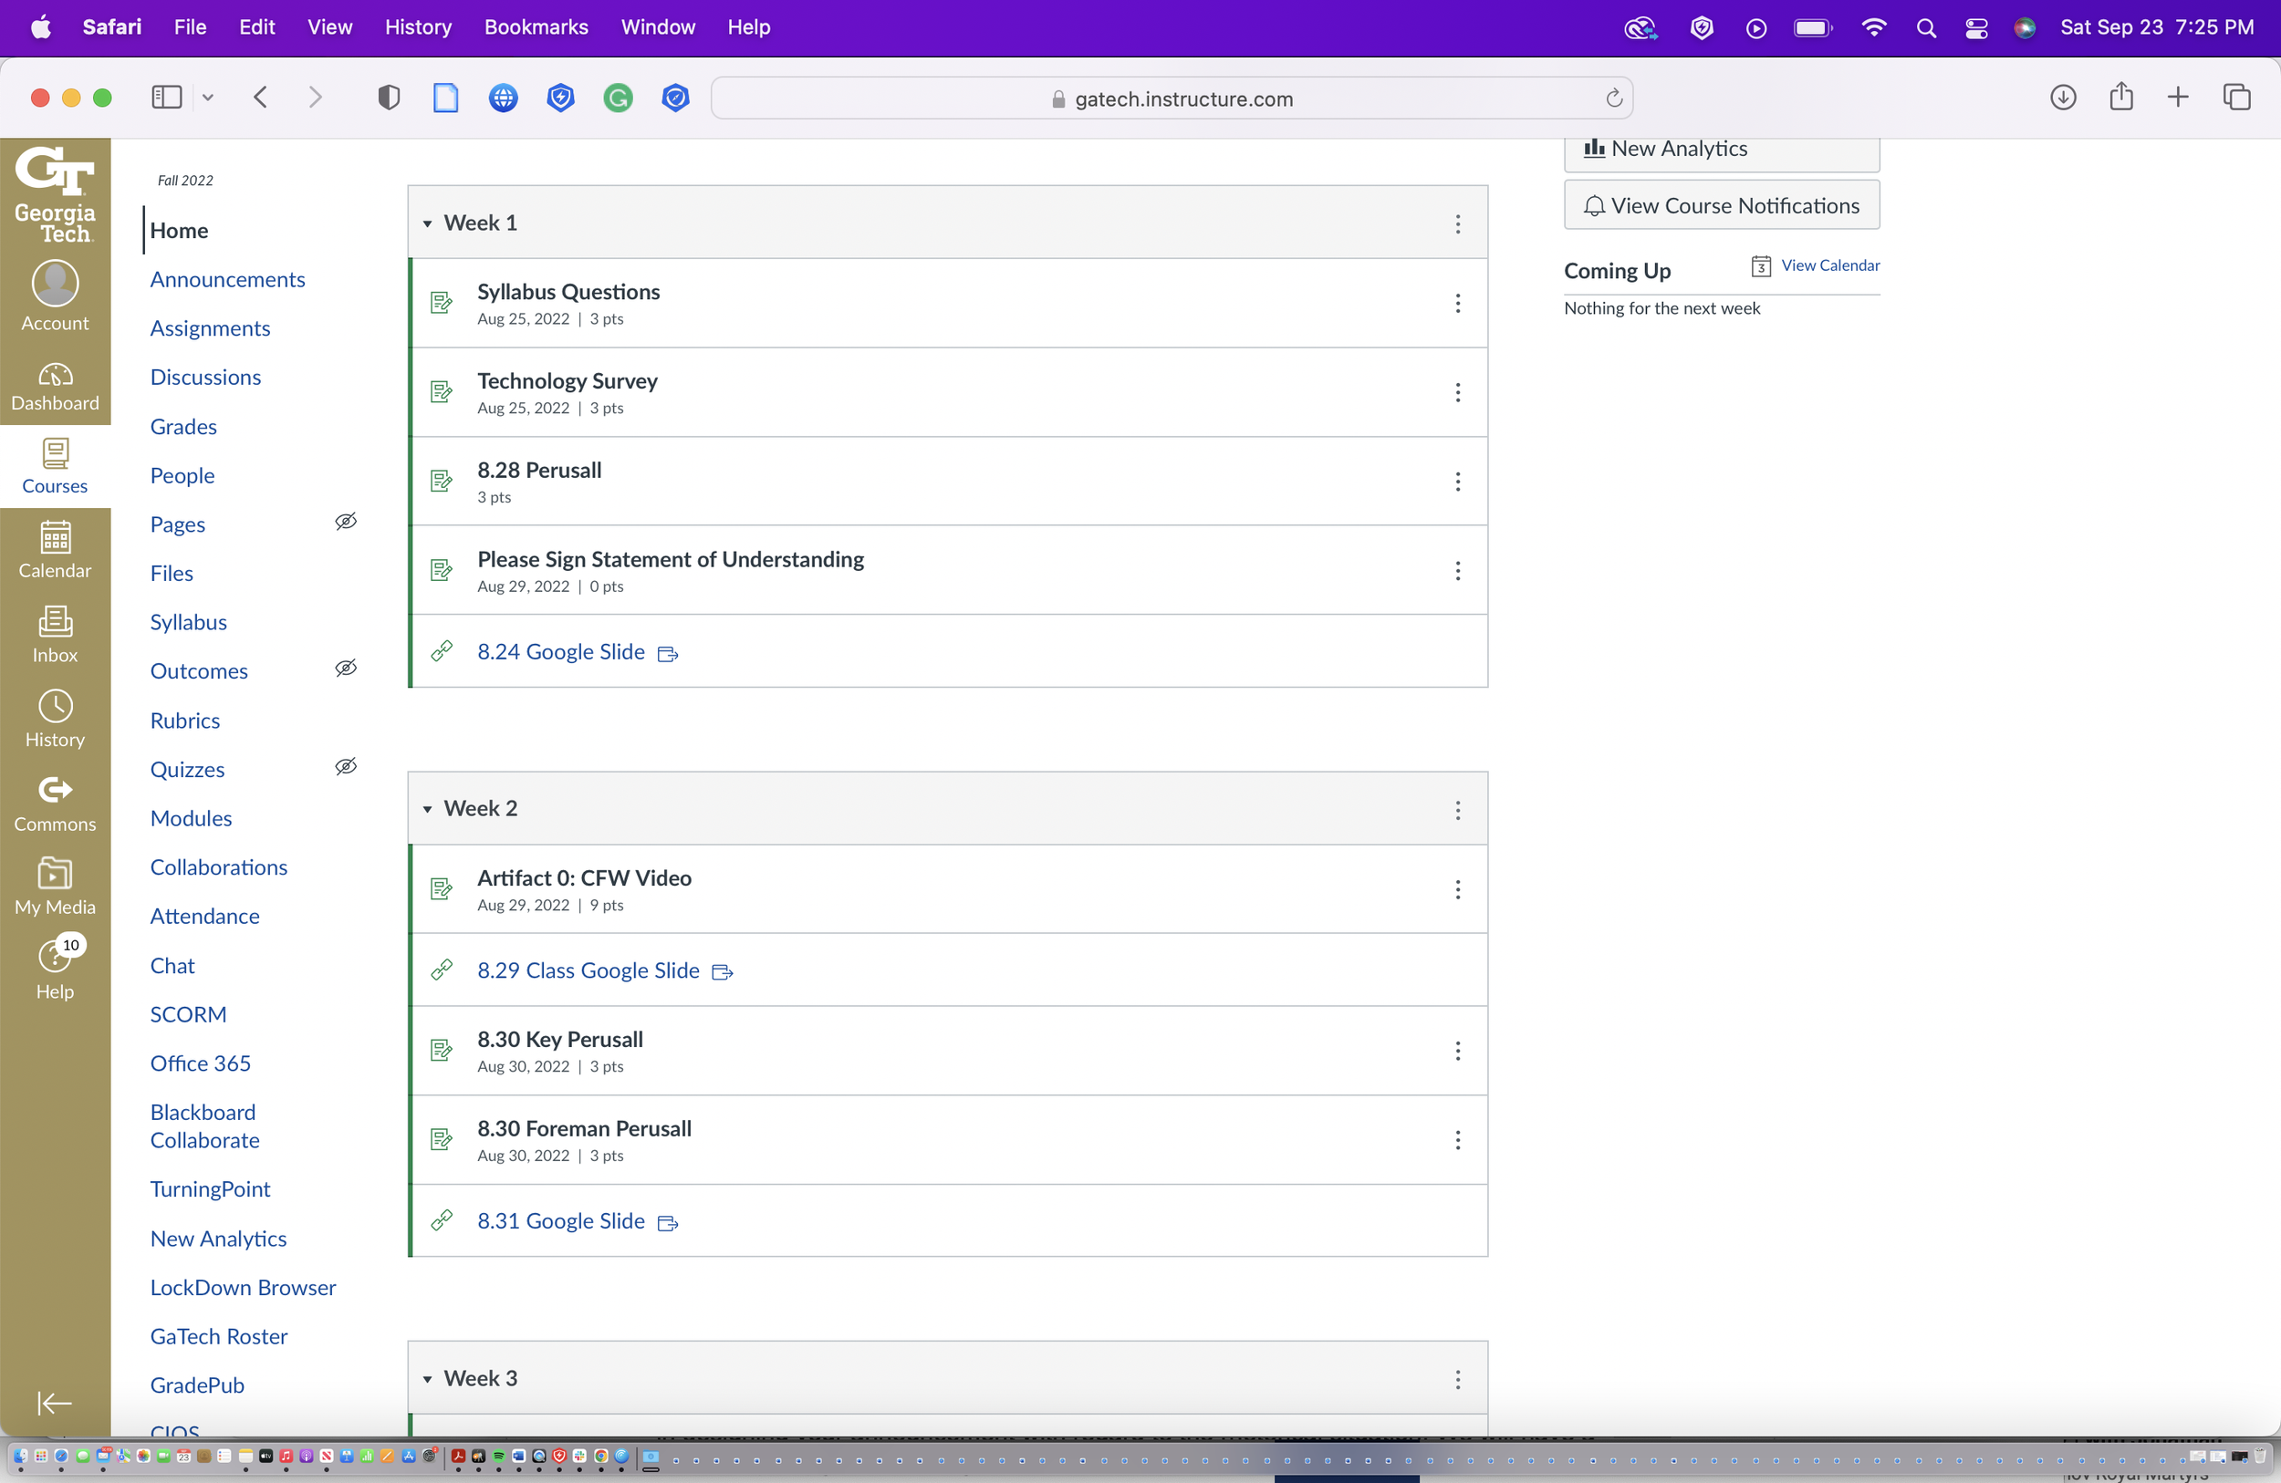Viewport: 2281px width, 1483px height.
Task: Click hidden eye icon next to Outcomes
Action: click(x=346, y=669)
